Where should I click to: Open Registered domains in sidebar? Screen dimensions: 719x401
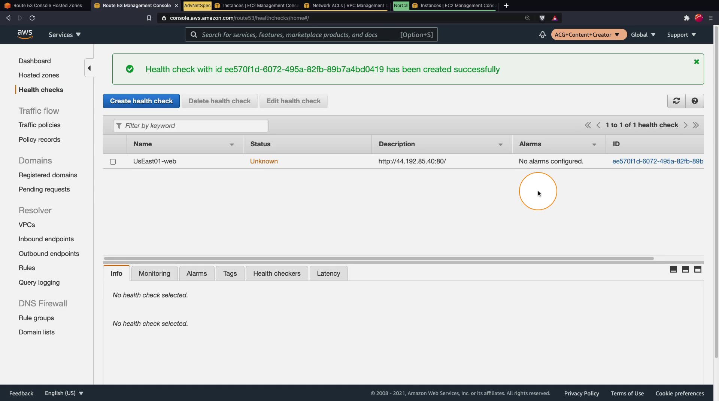[48, 175]
